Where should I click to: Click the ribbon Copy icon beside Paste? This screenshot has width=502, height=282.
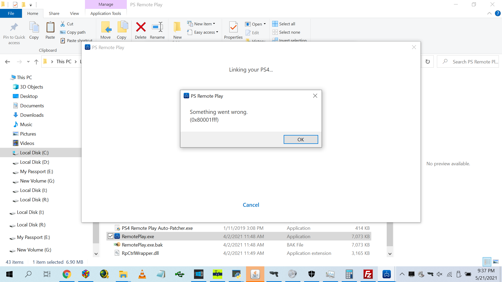(34, 27)
